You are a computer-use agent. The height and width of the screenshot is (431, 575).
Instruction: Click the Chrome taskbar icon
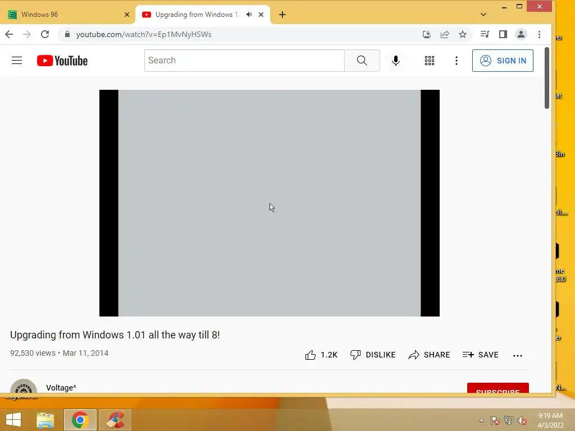(x=80, y=420)
